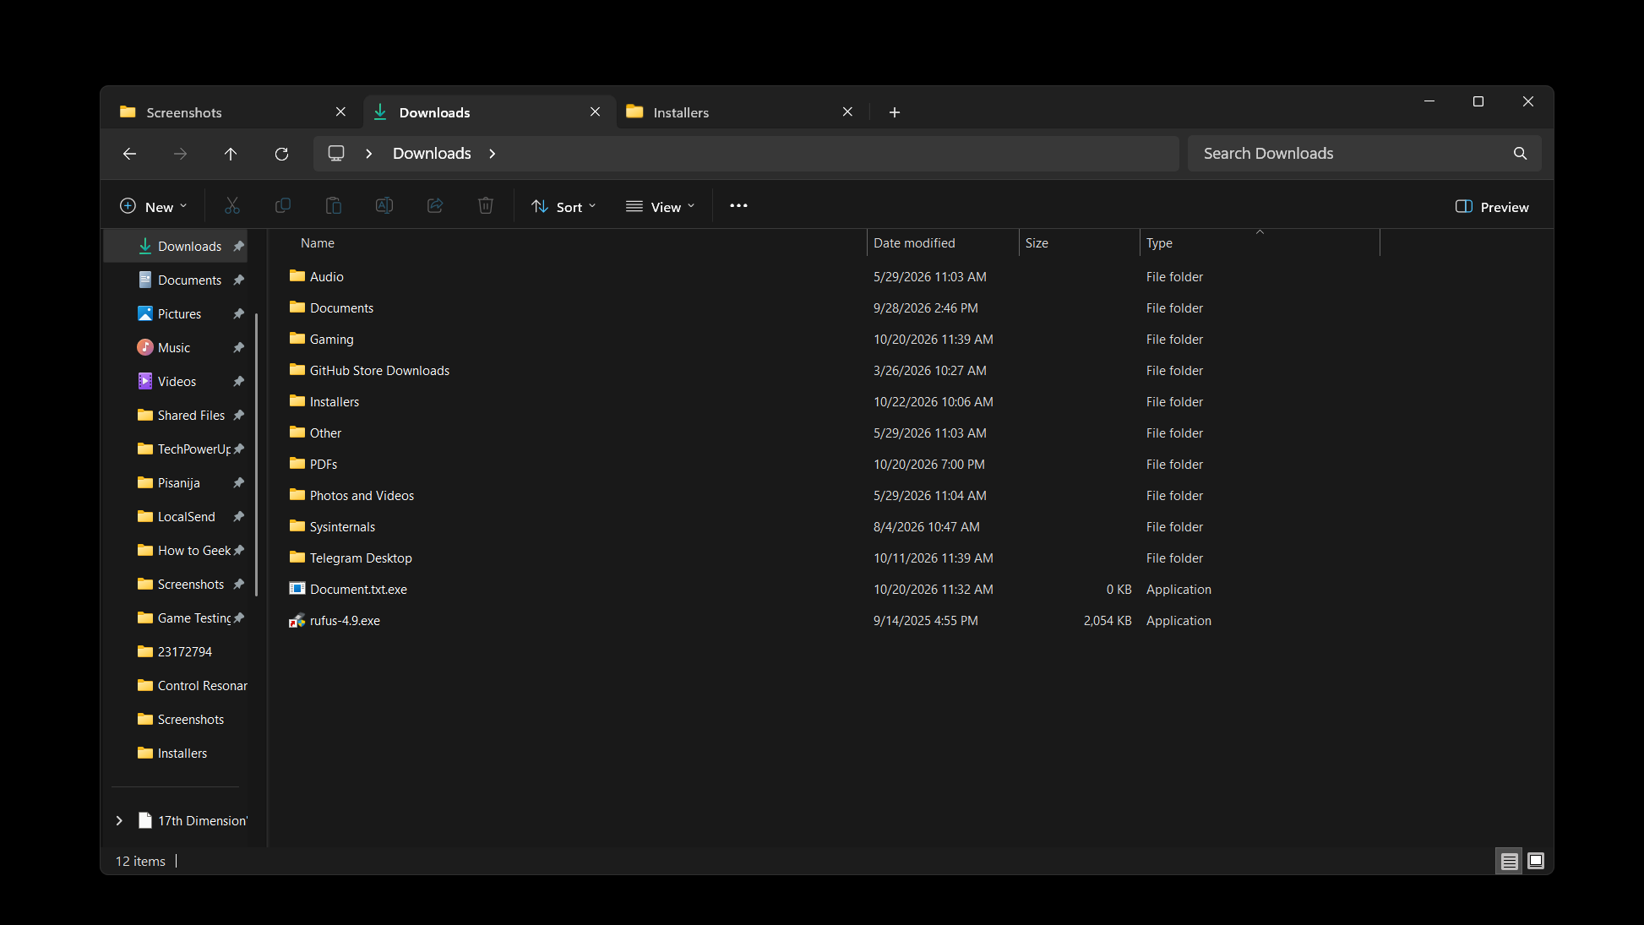Screen dimensions: 1644x925
Task: Switch to Details view in status bar
Action: pyautogui.click(x=1509, y=861)
